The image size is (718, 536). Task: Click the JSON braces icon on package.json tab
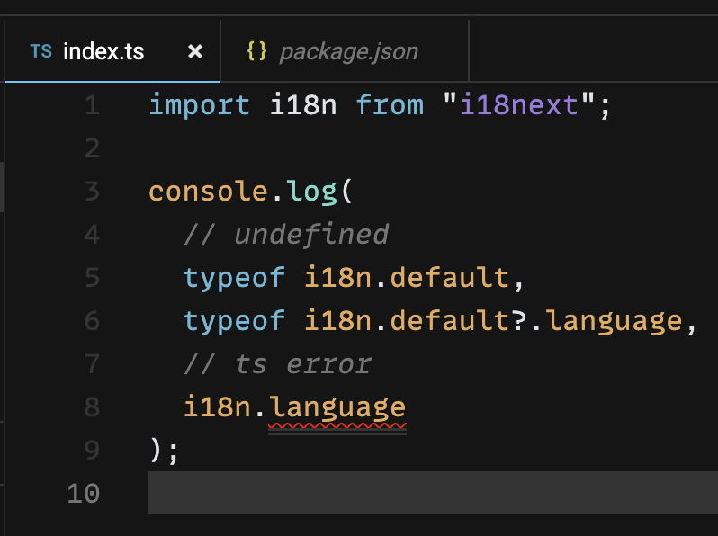(x=256, y=51)
